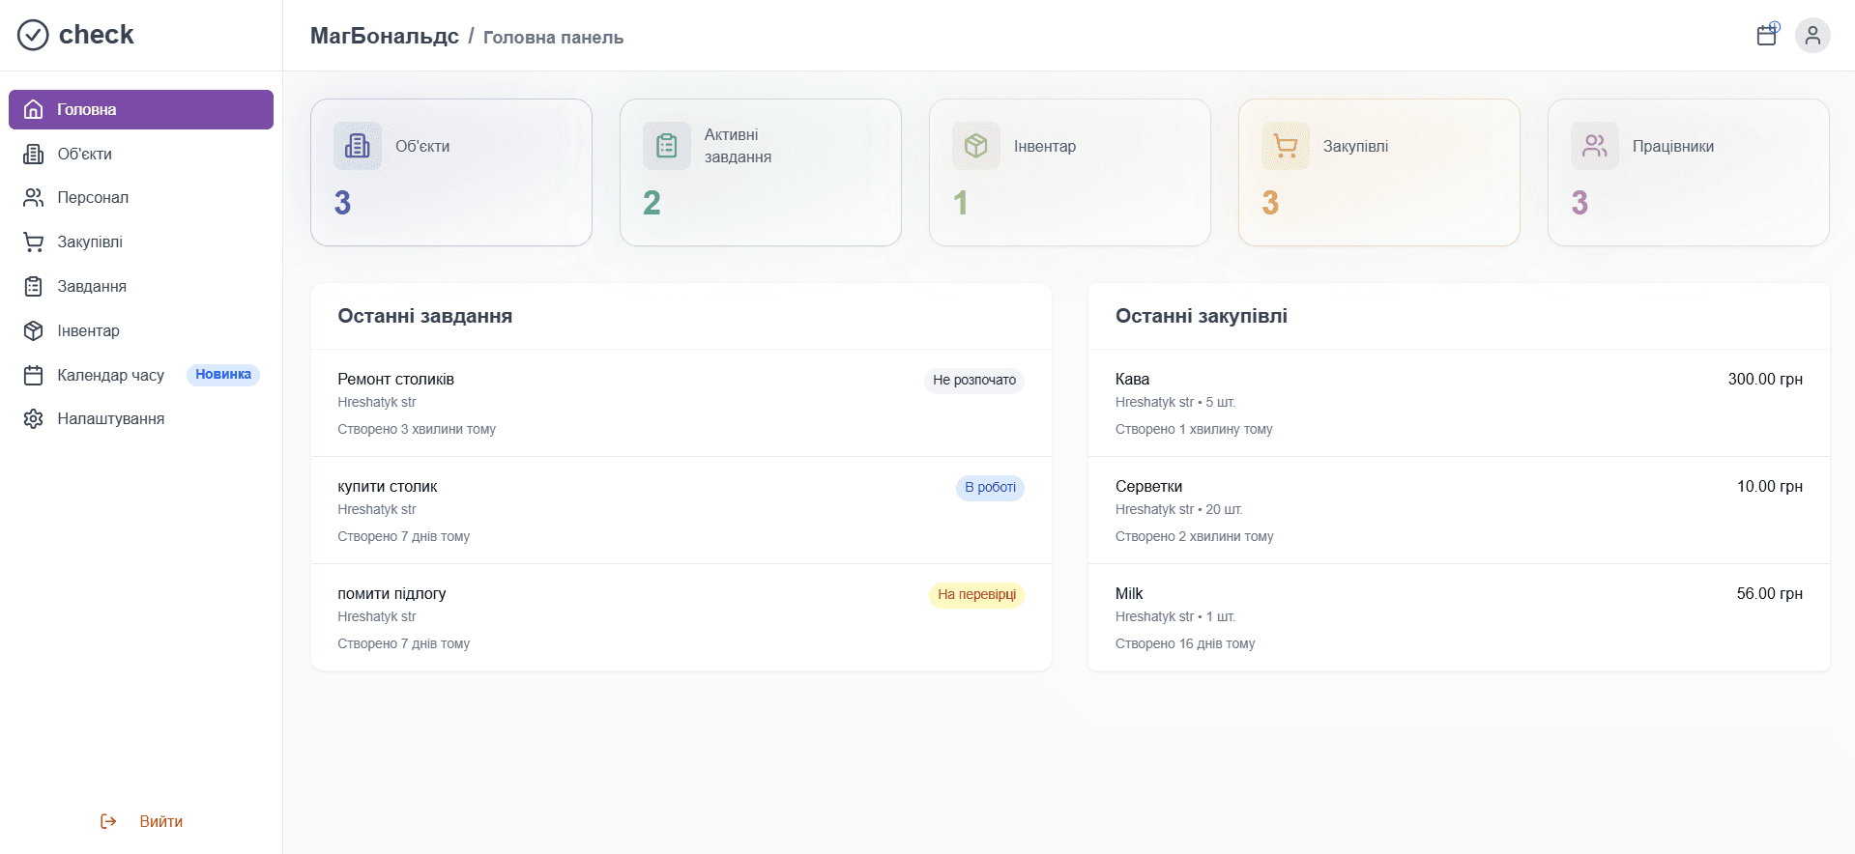Open the Серветки purchase entry

pyautogui.click(x=1459, y=510)
